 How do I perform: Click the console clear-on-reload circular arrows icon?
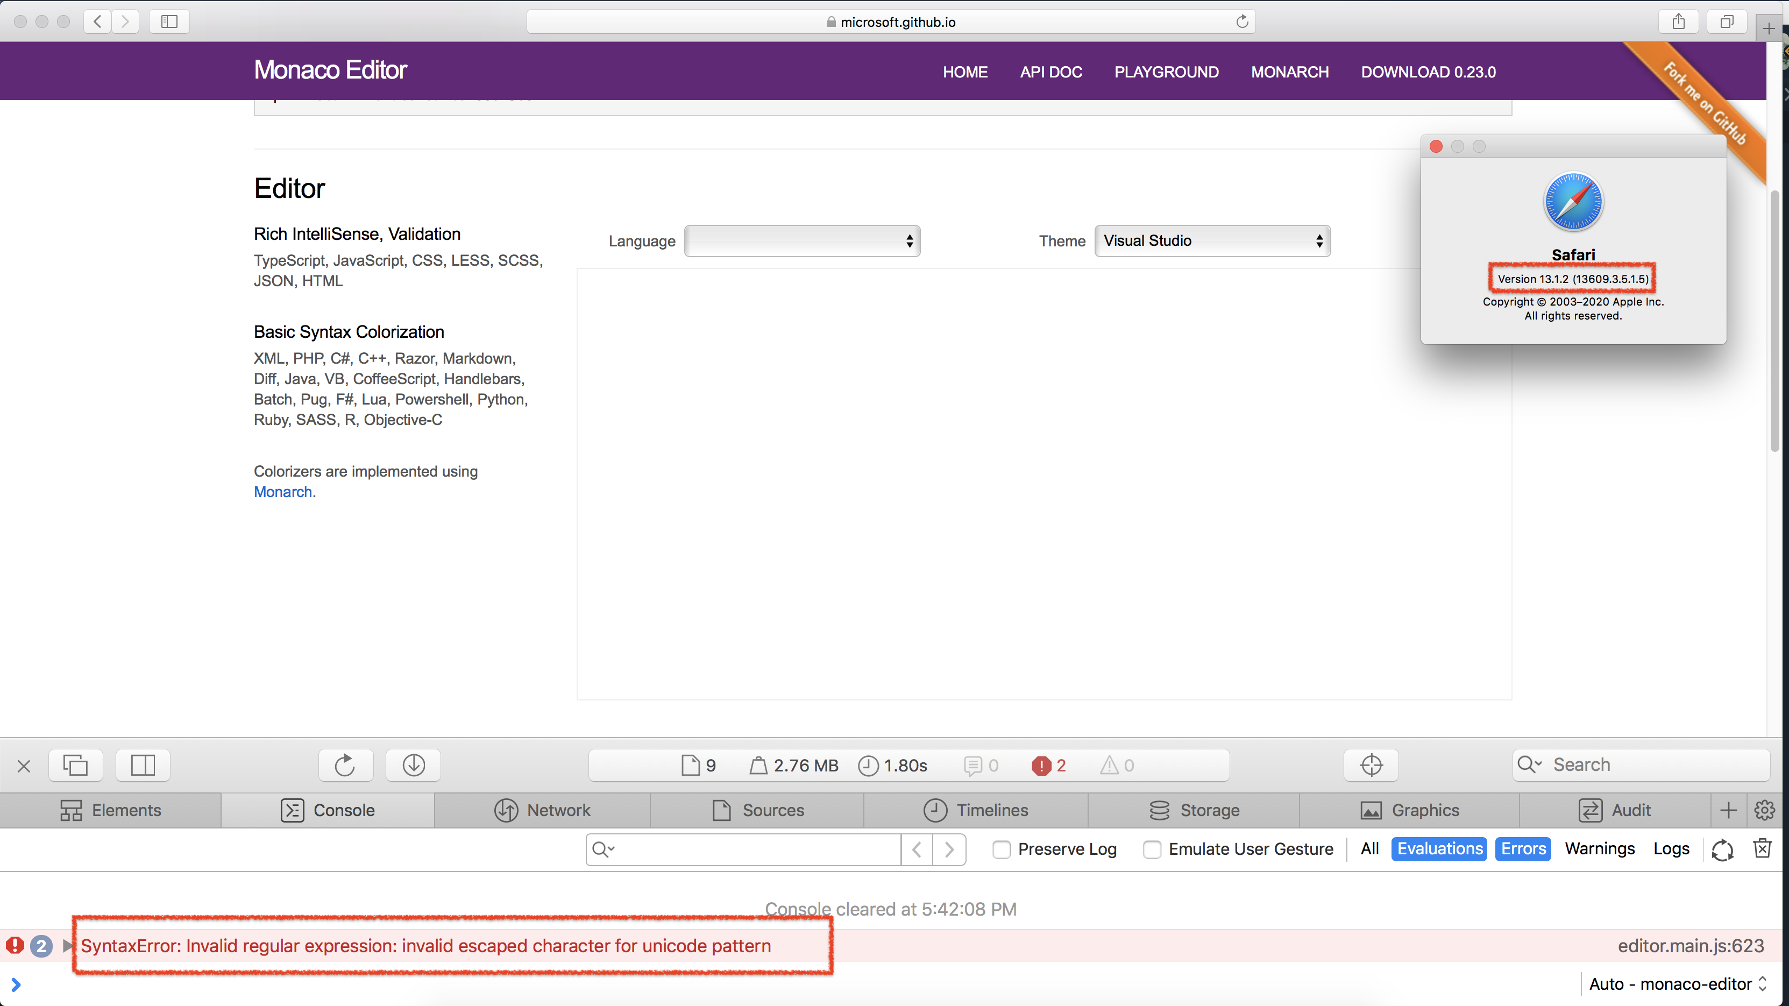point(1722,849)
